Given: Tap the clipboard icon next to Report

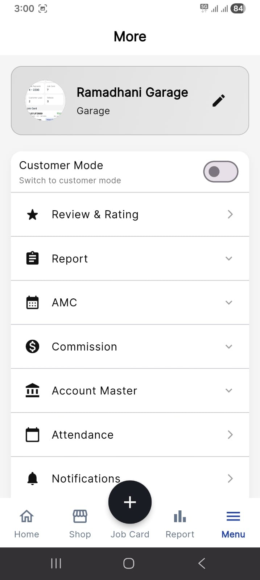Looking at the screenshot, I should point(33,258).
